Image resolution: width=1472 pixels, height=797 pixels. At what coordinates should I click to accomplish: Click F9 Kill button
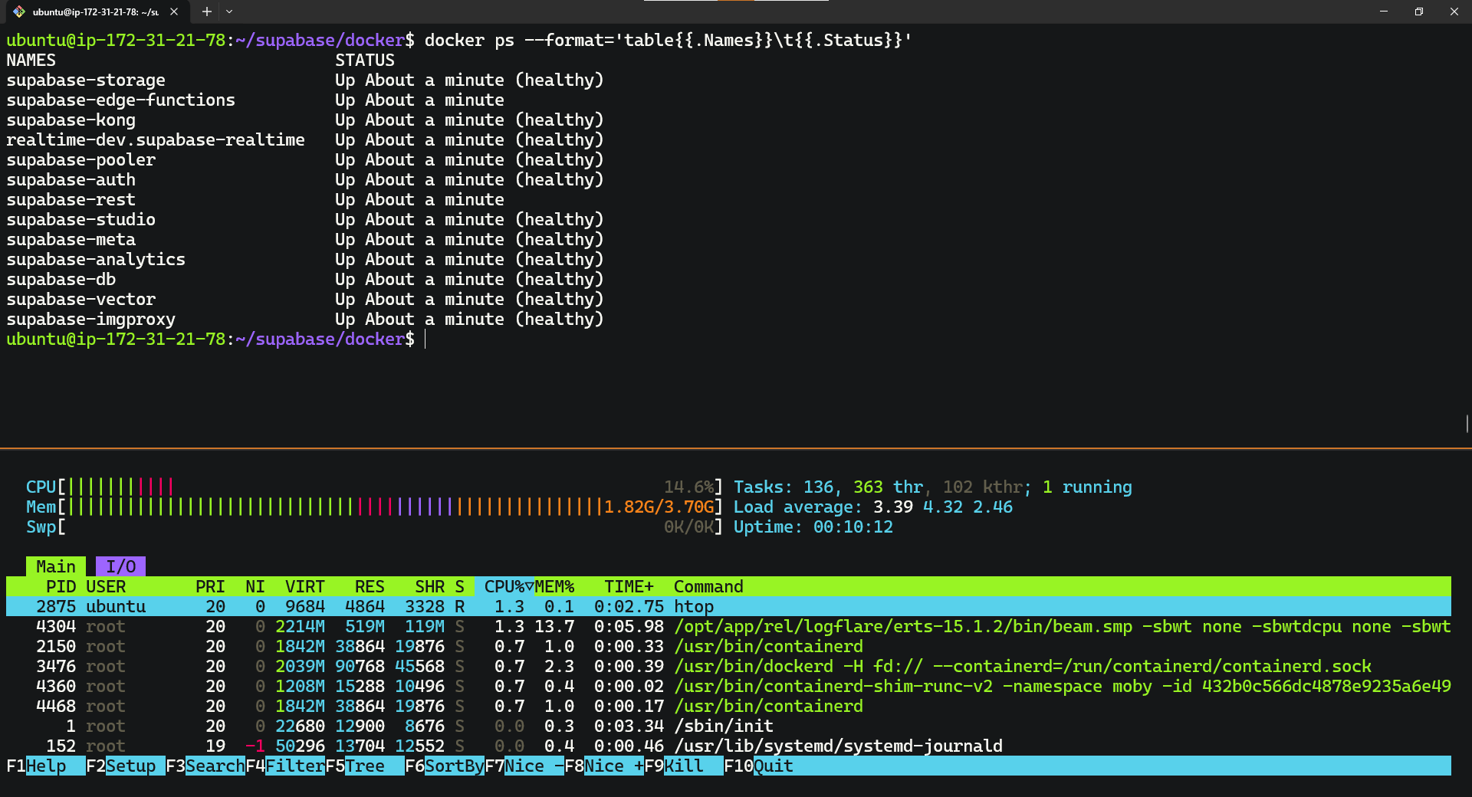(684, 766)
